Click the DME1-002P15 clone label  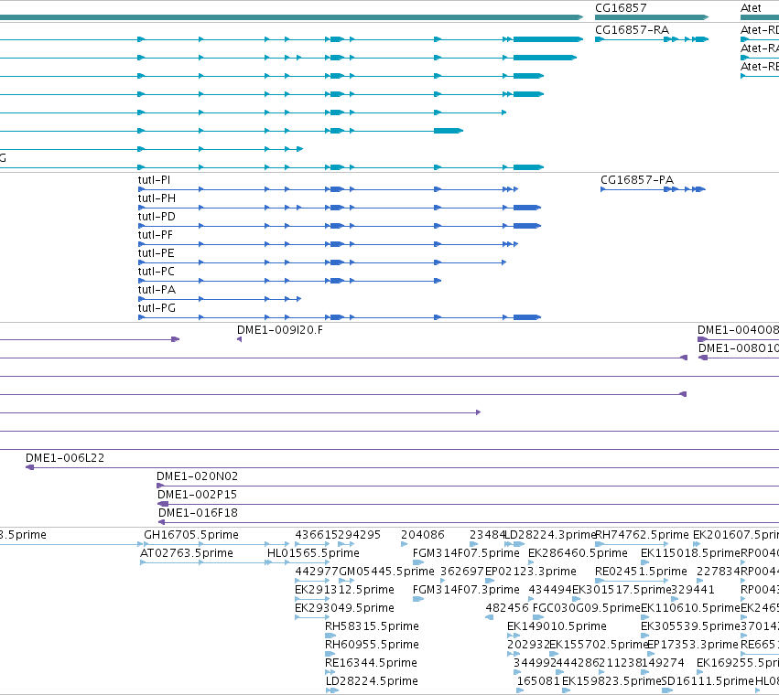(197, 495)
